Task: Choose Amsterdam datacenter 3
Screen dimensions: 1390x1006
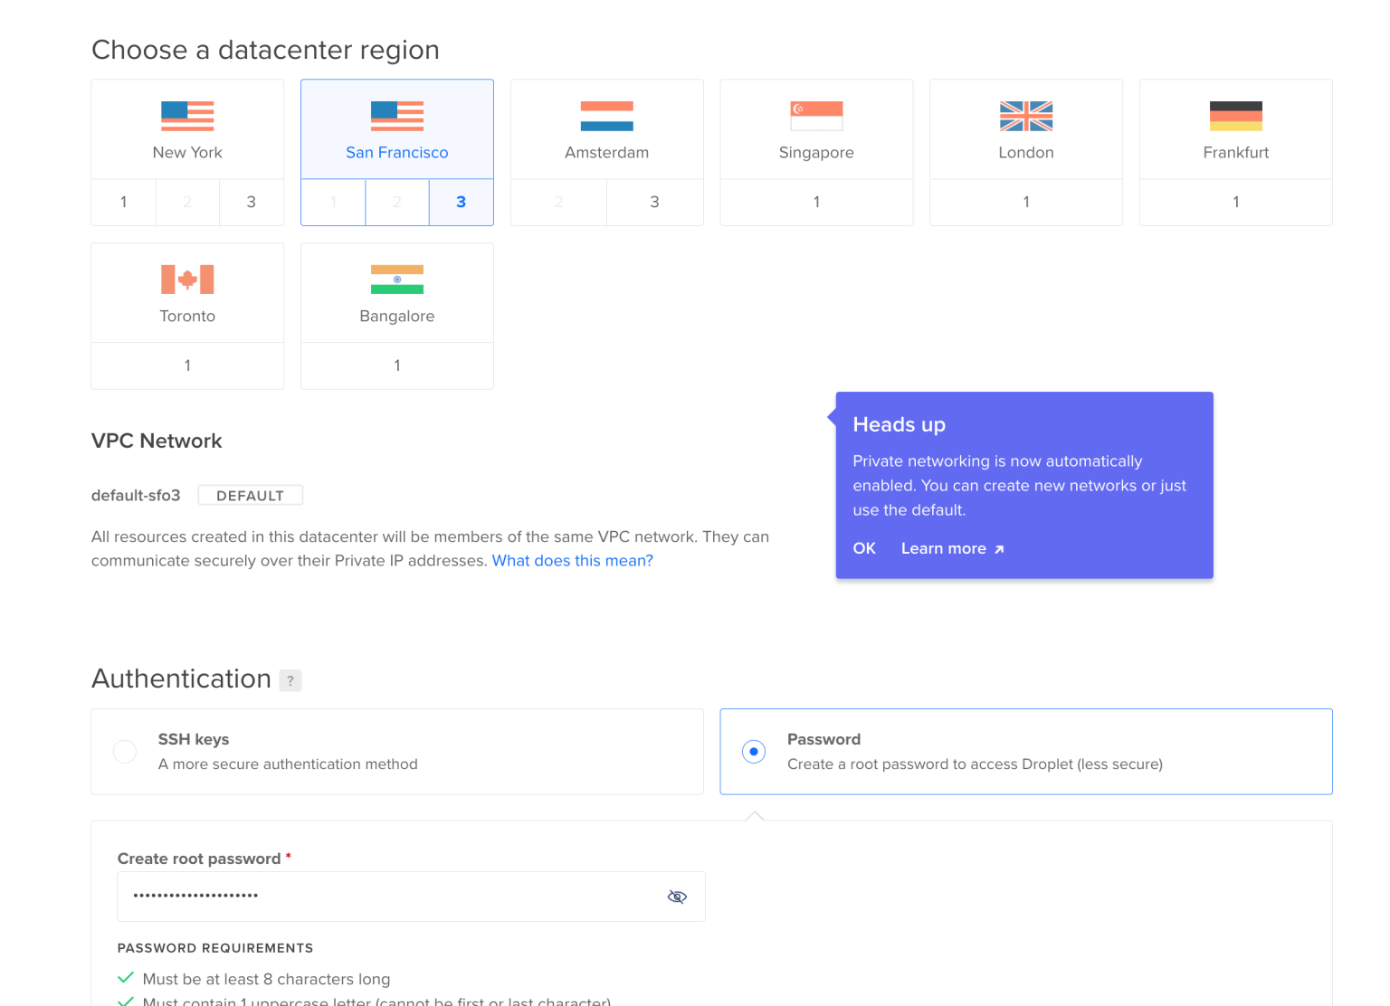Action: pyautogui.click(x=655, y=202)
